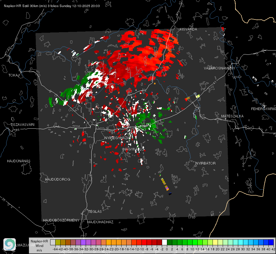Screen dimensions: 276x254
Task: Click the 30 value on the legend scale
Action: click(243, 249)
